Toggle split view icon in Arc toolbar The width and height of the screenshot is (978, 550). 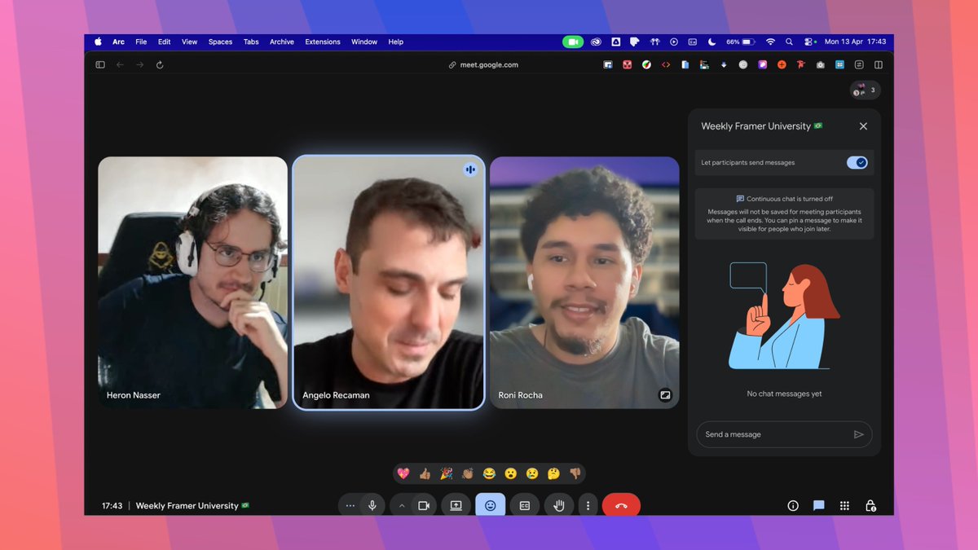point(879,65)
